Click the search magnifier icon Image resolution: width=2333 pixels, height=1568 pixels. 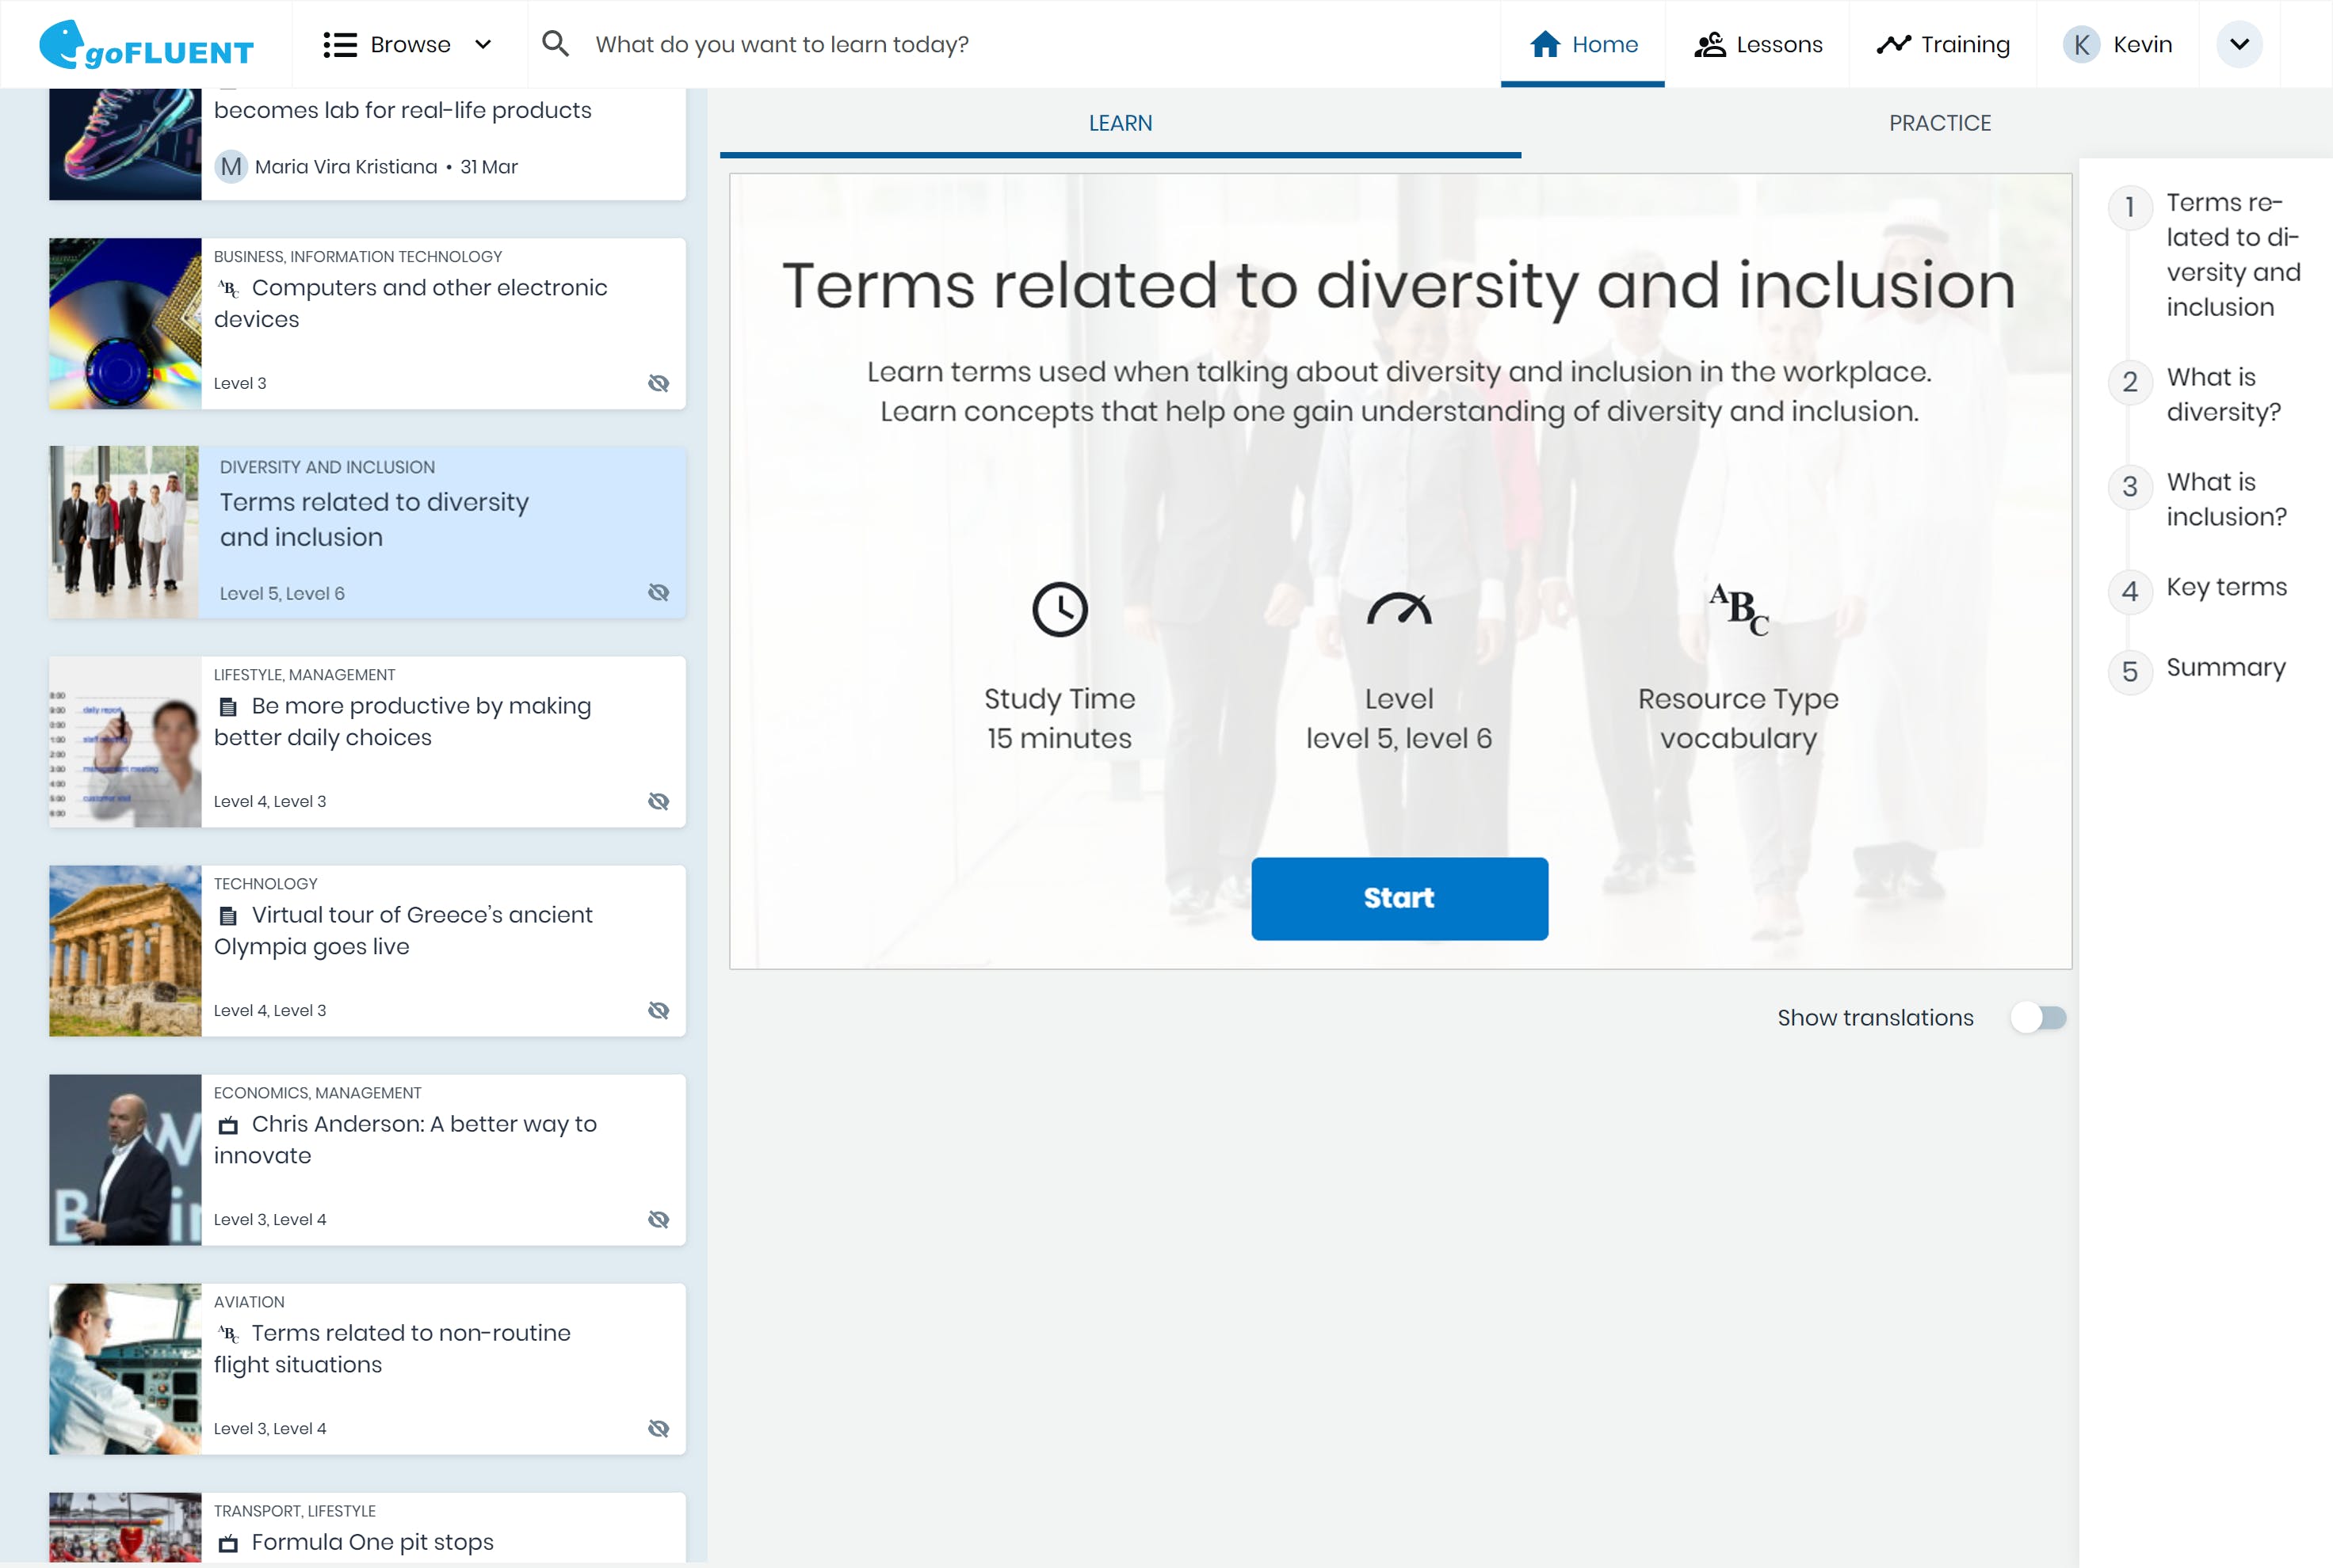pyautogui.click(x=556, y=44)
